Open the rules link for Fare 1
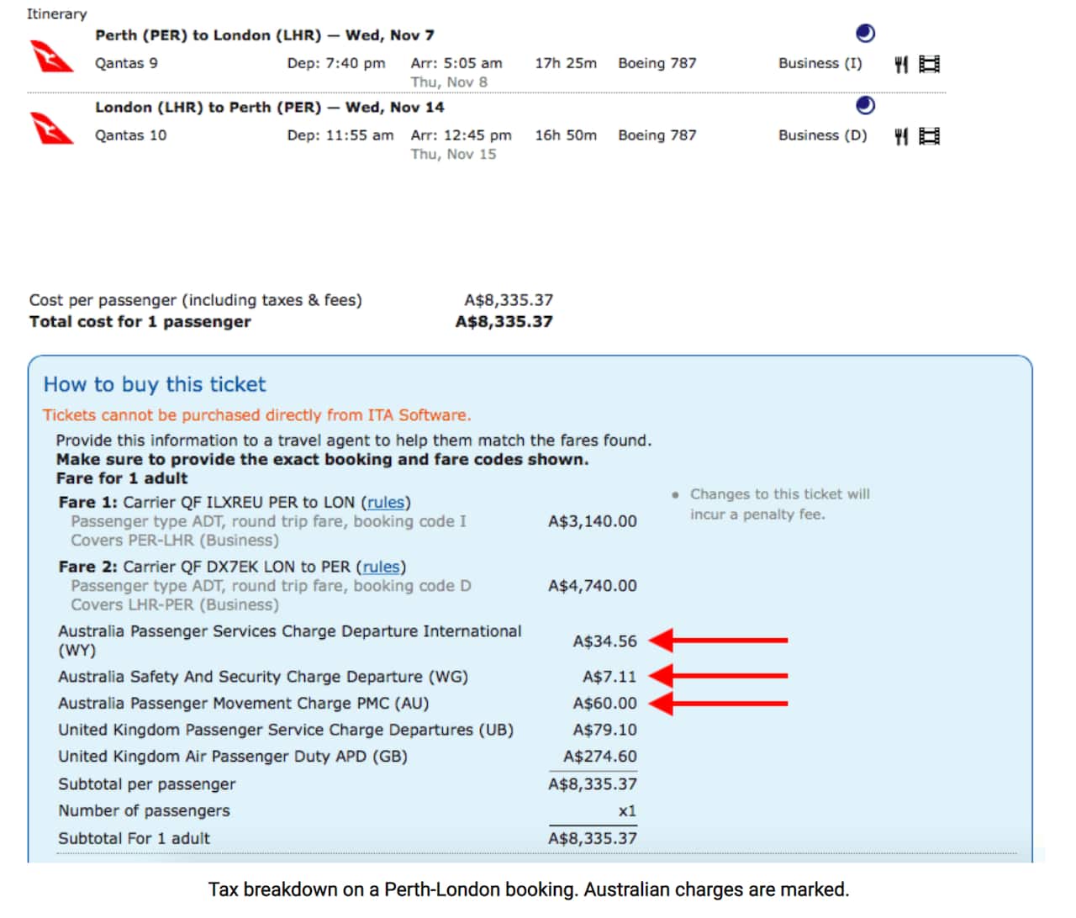 click(x=386, y=502)
